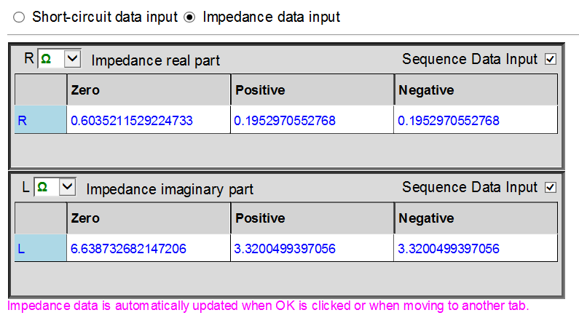Click the Zero sequence L value field

[148, 249]
